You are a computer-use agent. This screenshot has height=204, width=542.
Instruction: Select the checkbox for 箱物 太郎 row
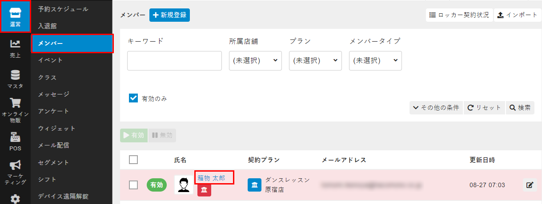[x=133, y=185]
